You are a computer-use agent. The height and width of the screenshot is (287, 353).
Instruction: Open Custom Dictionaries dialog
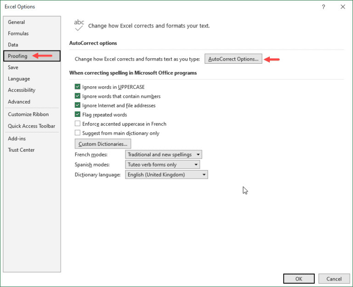pos(103,144)
